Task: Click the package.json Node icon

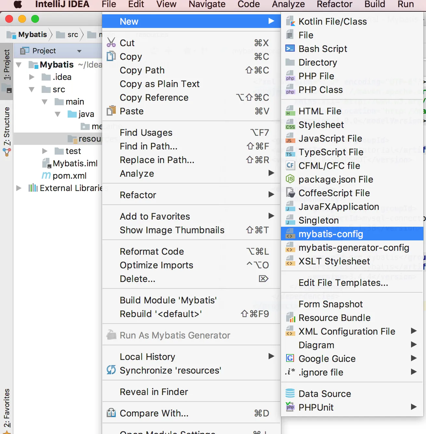Action: coord(290,179)
